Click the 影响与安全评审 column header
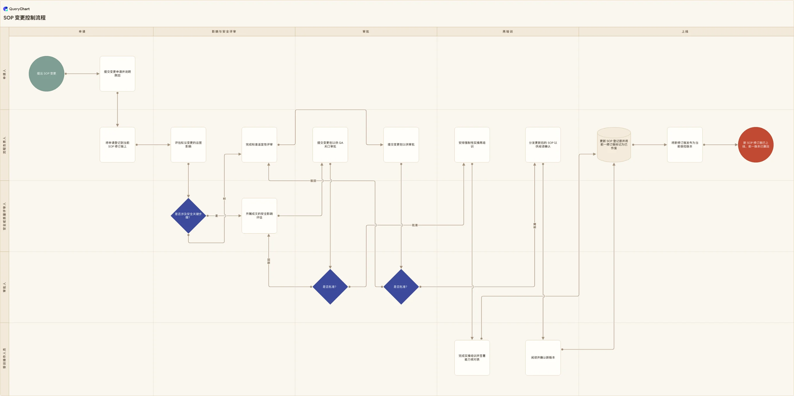 click(224, 32)
